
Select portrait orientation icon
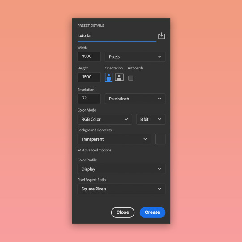pyautogui.click(x=108, y=78)
